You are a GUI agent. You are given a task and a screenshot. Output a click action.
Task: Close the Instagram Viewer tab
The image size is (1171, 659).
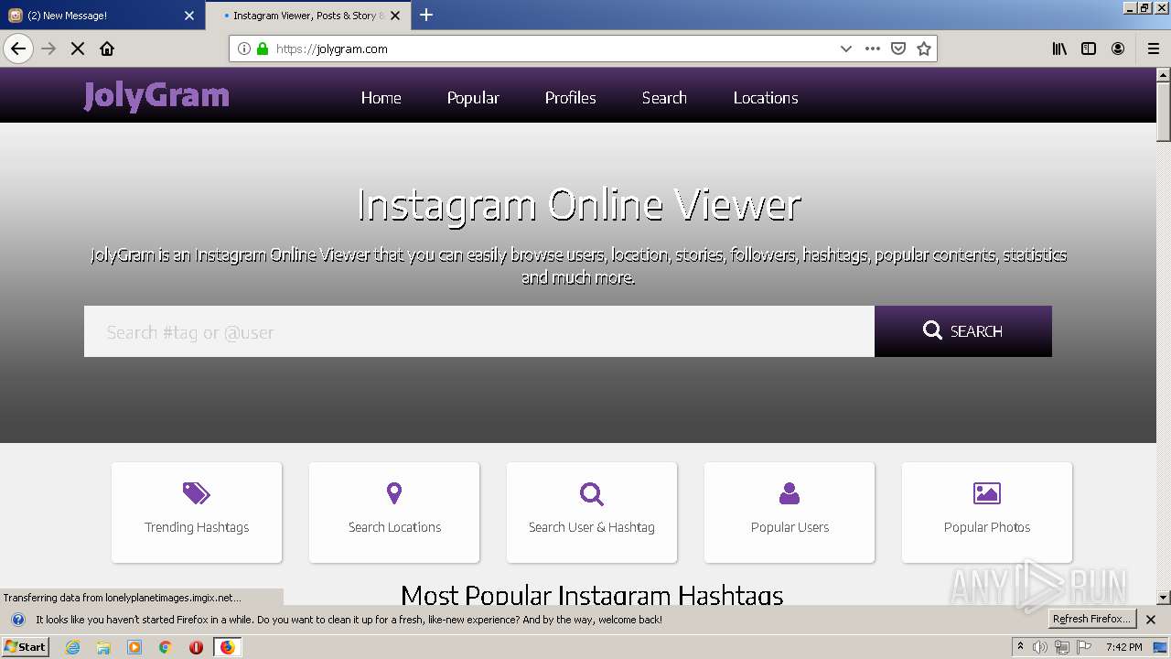tap(395, 16)
